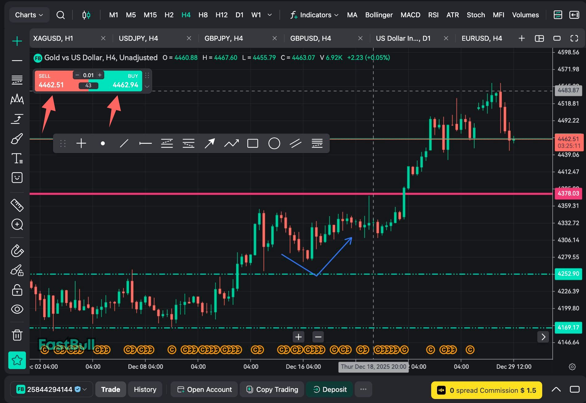Toggle the magnet snap mode
Viewport: 586px width, 403px height.
click(x=17, y=251)
